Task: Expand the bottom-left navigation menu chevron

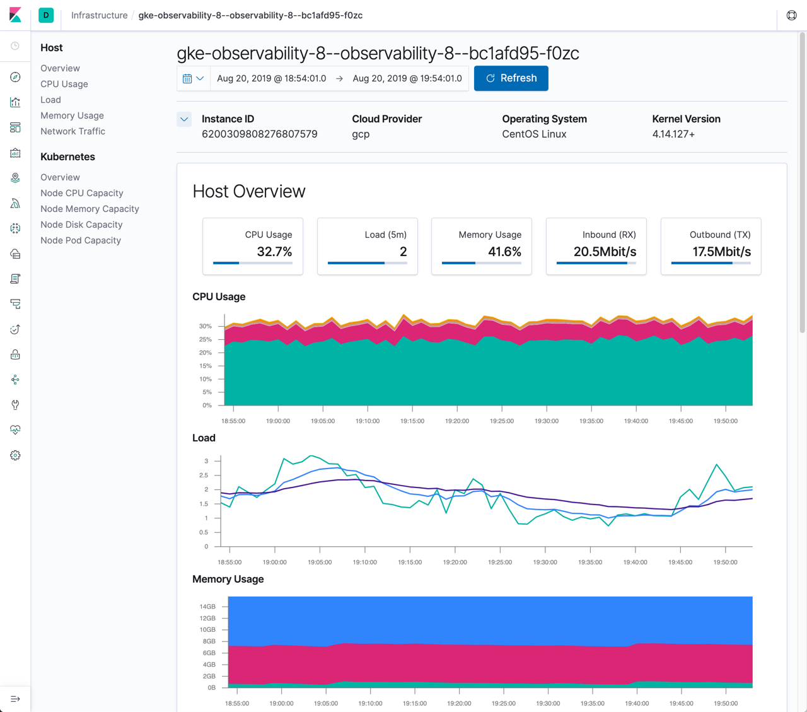Action: click(x=15, y=697)
